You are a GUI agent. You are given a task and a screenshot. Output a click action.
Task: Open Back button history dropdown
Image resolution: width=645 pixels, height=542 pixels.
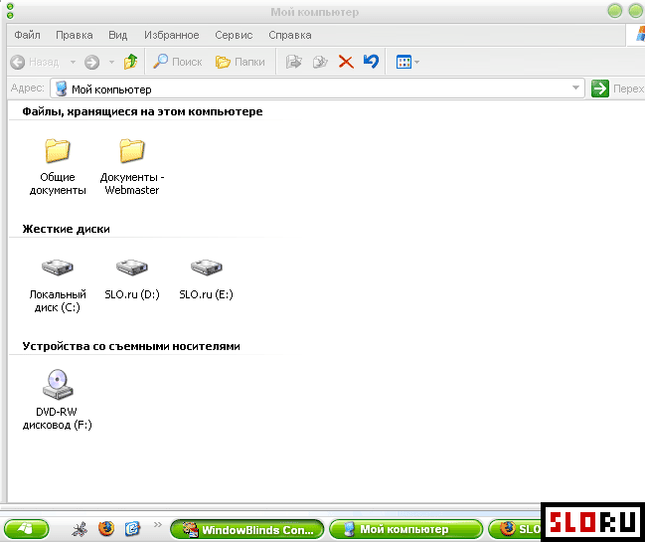point(73,62)
